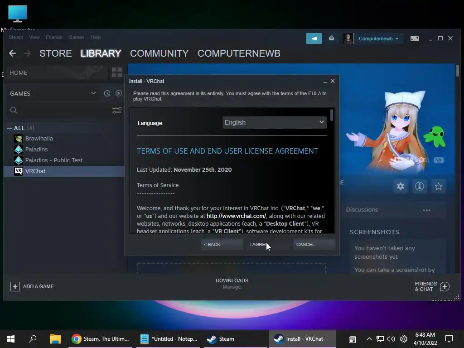Go back with the left arrow
The height and width of the screenshot is (348, 464).
12,53
